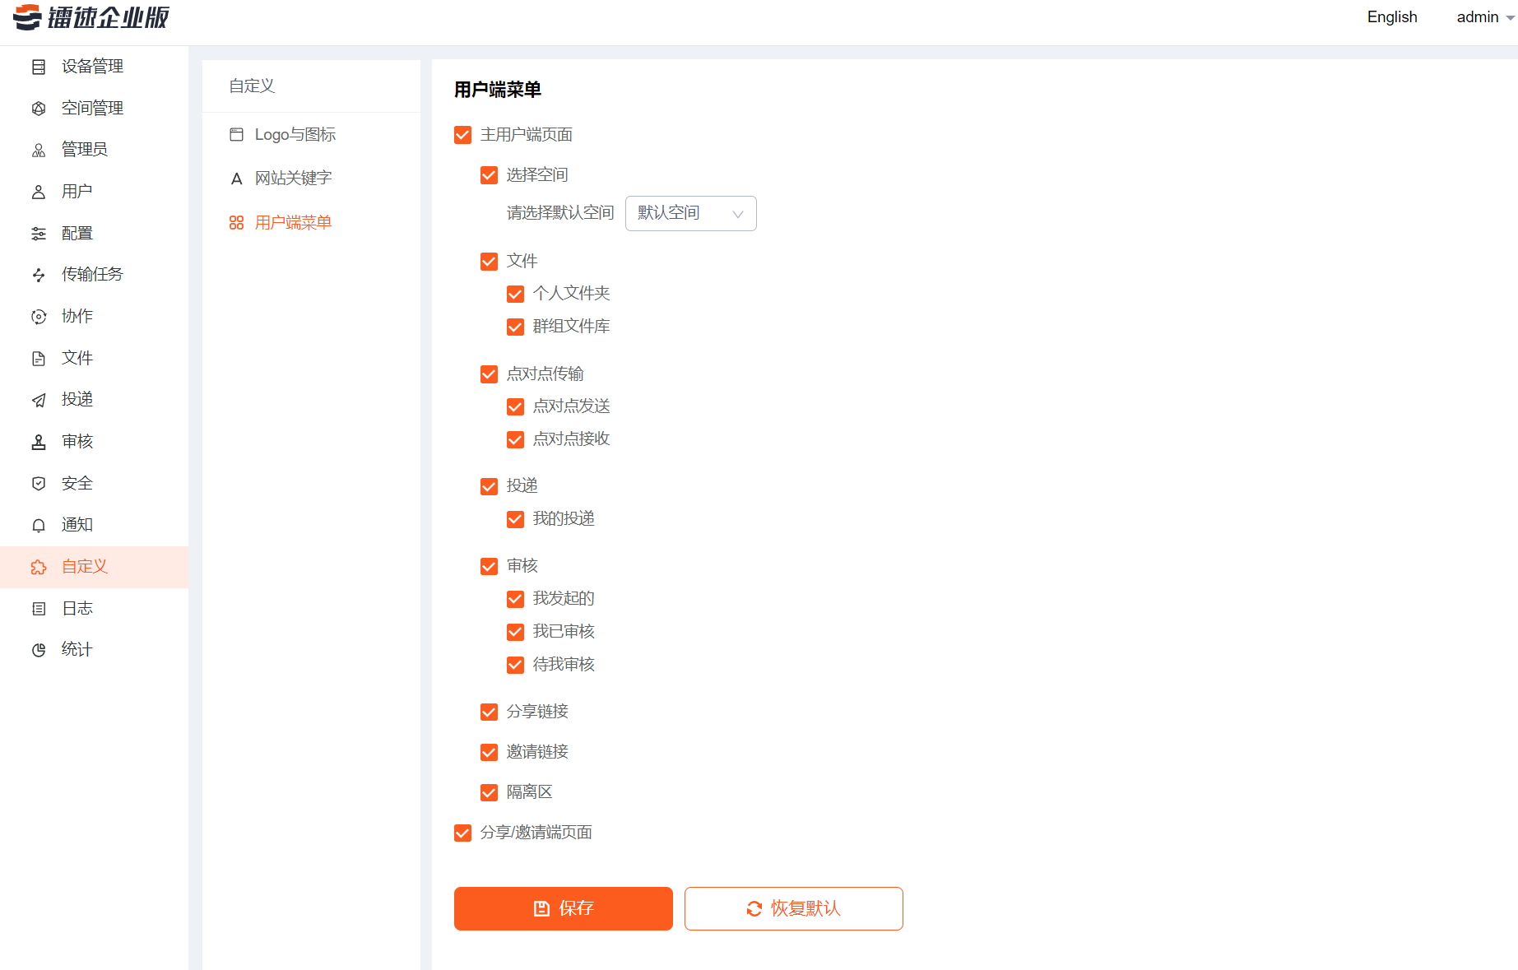Toggle the 投递 checkbox in menu tree
The image size is (1518, 970).
pos(489,487)
